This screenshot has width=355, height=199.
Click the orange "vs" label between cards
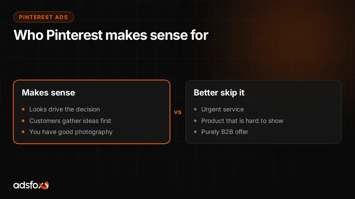coord(178,112)
